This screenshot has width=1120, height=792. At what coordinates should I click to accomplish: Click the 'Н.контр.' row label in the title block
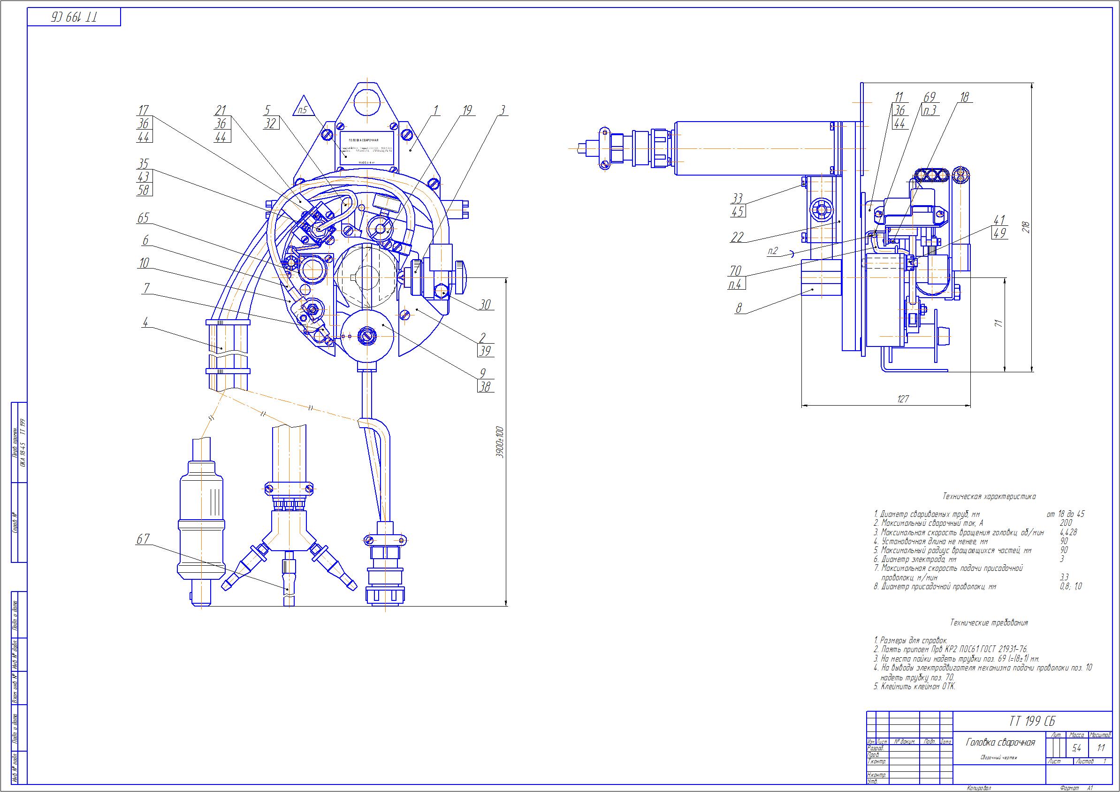876,775
